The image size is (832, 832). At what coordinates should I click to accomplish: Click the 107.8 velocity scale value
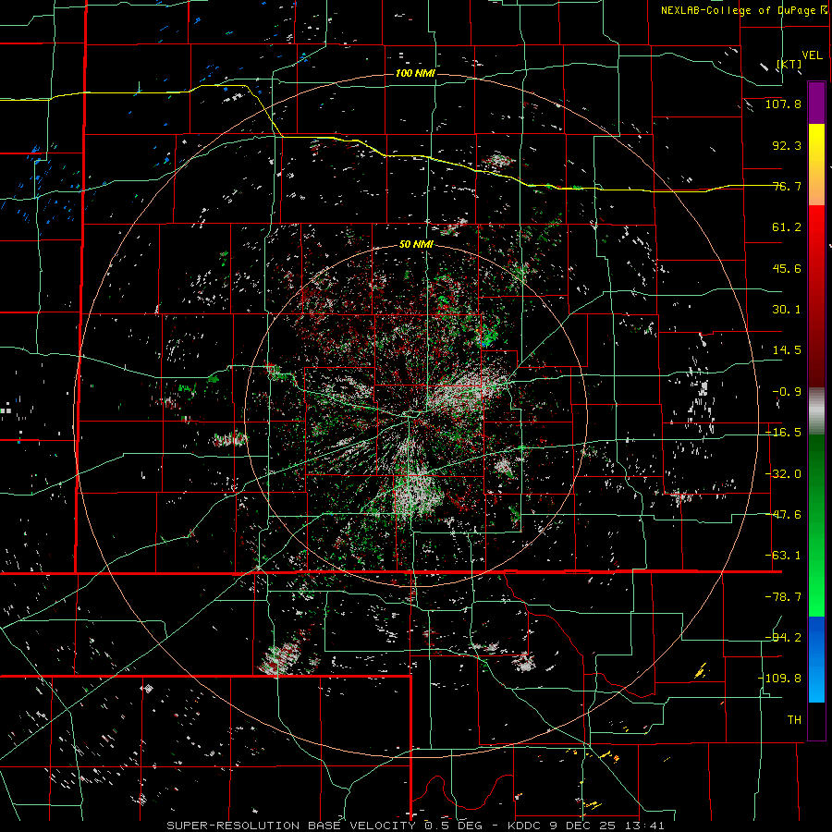tap(783, 104)
